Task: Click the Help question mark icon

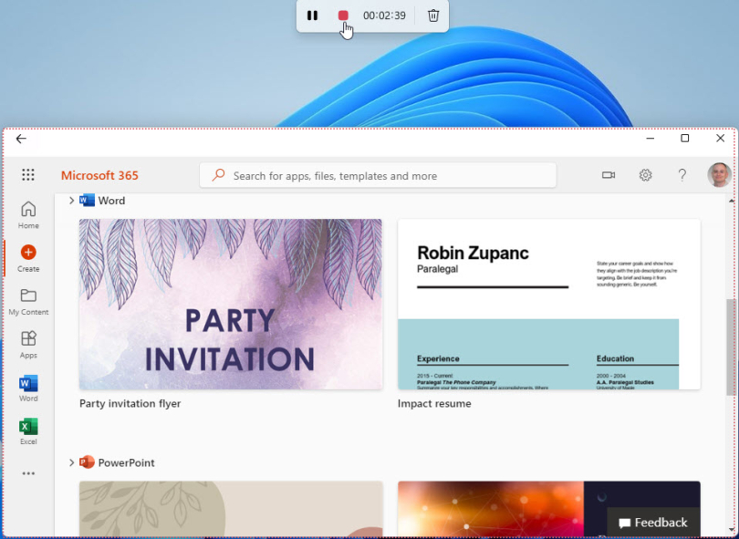Action: [681, 174]
